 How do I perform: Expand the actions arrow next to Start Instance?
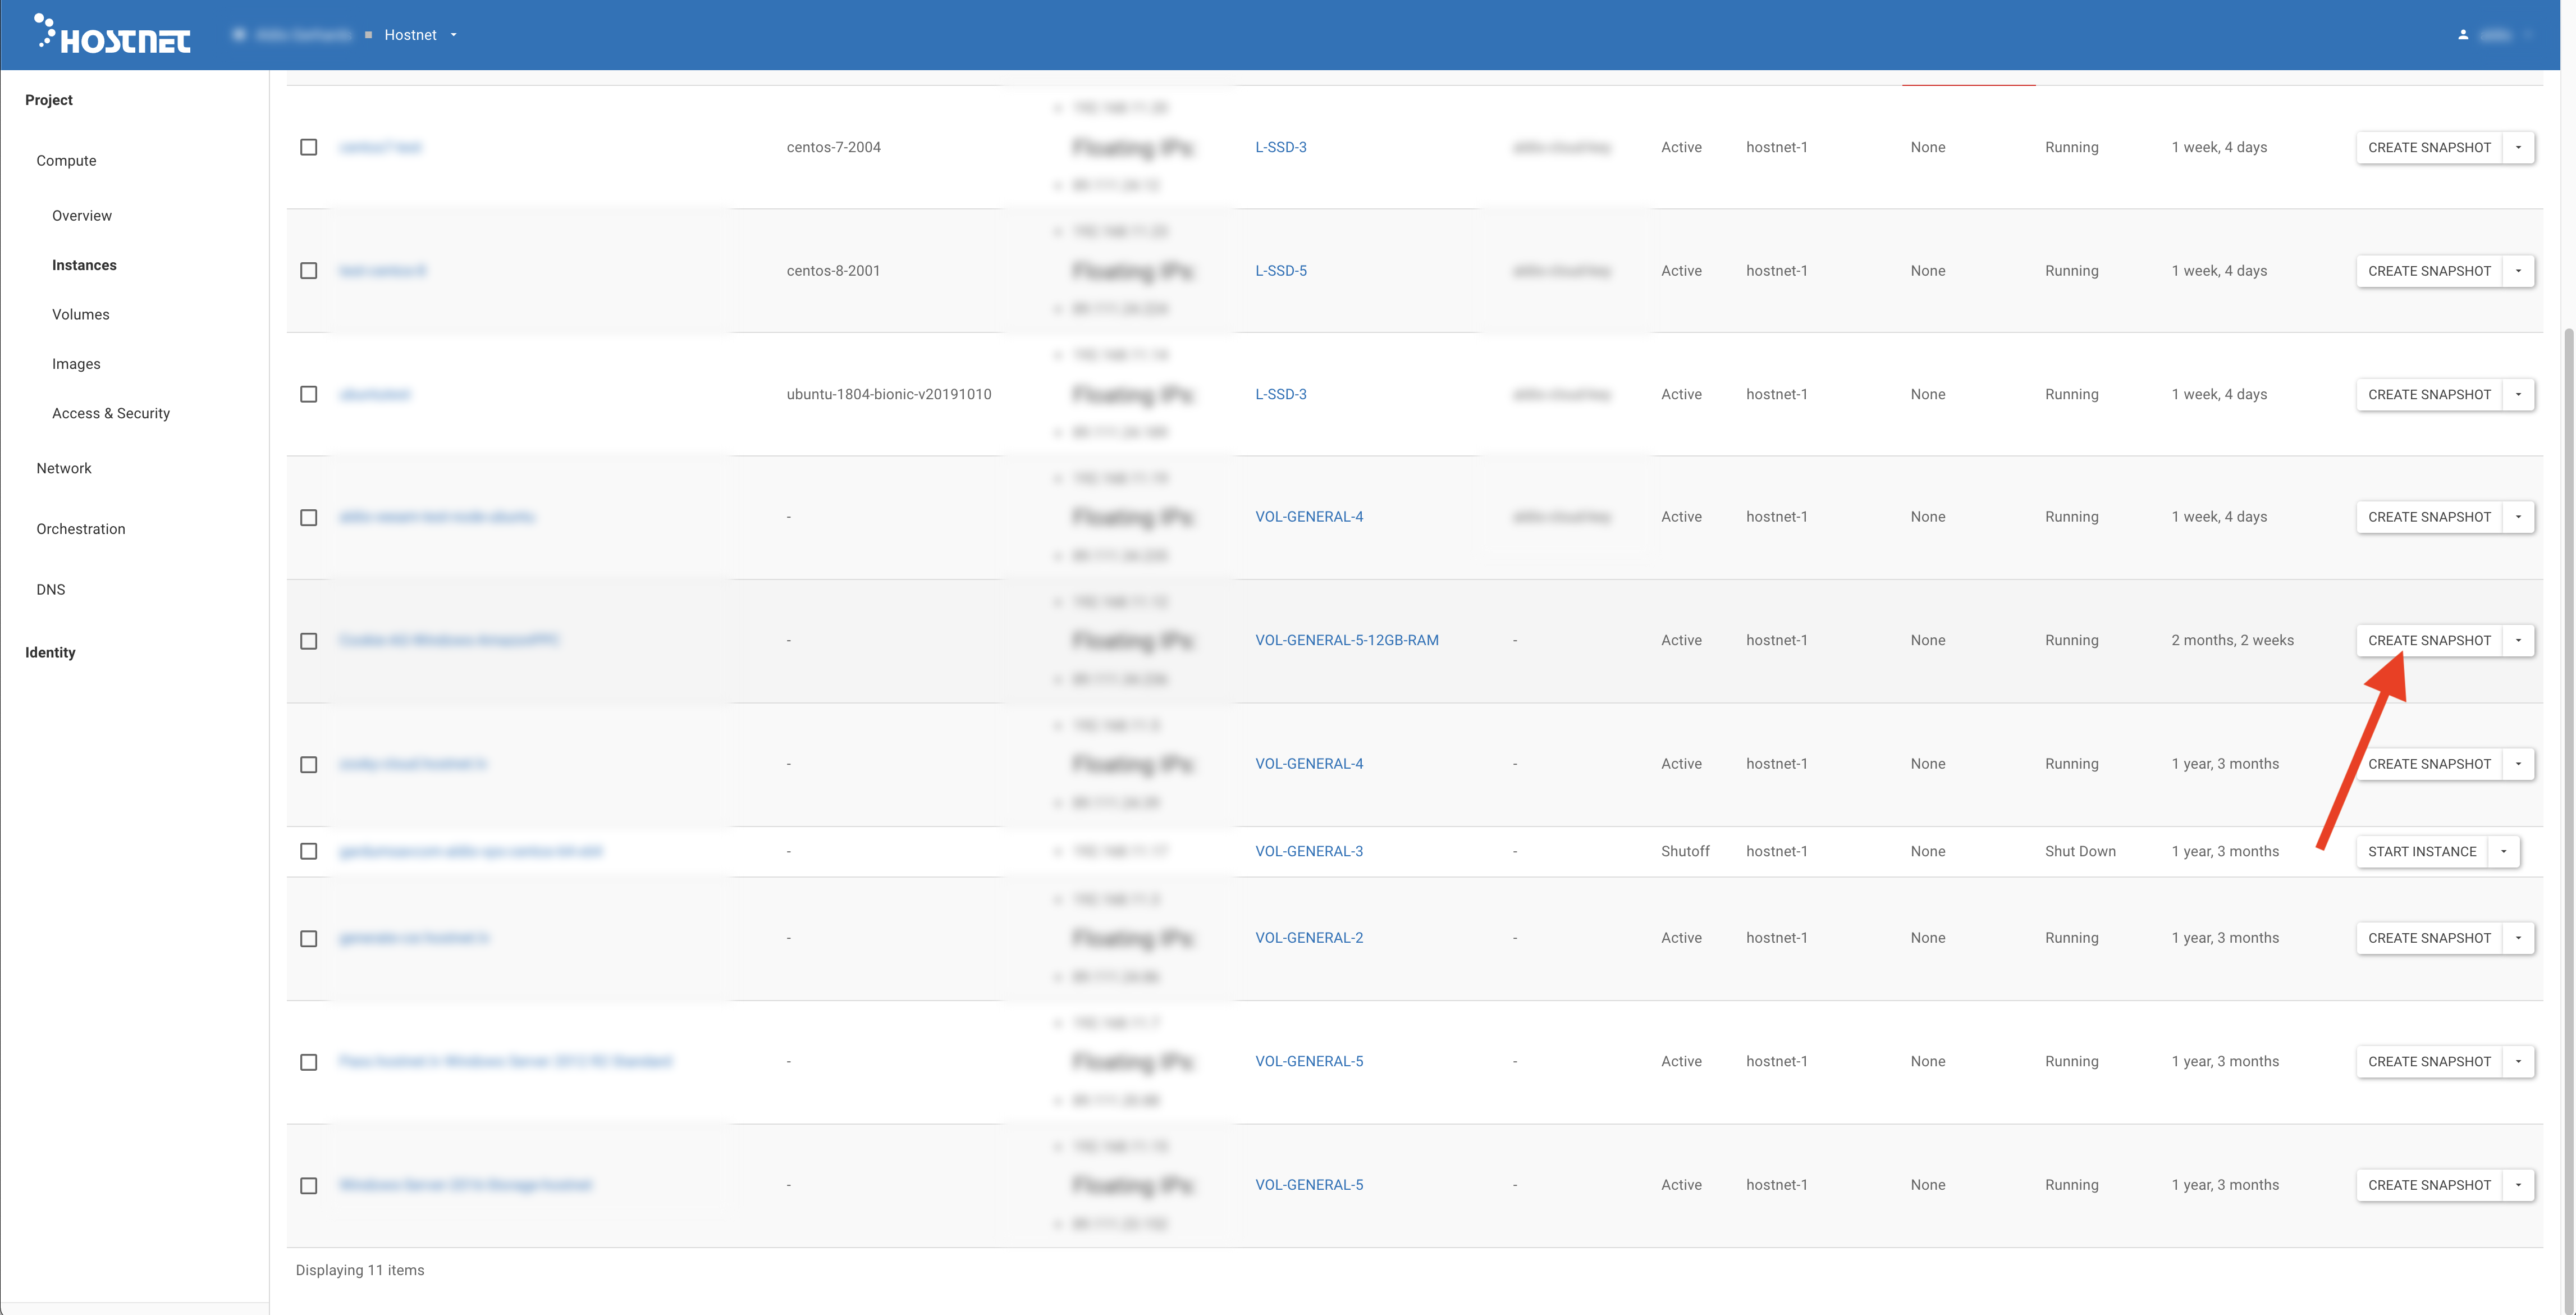coord(2503,851)
